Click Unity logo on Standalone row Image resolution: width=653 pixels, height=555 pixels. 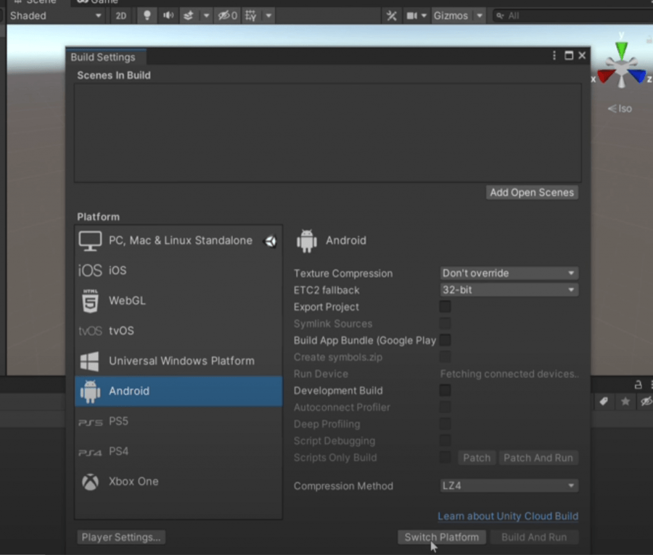270,241
